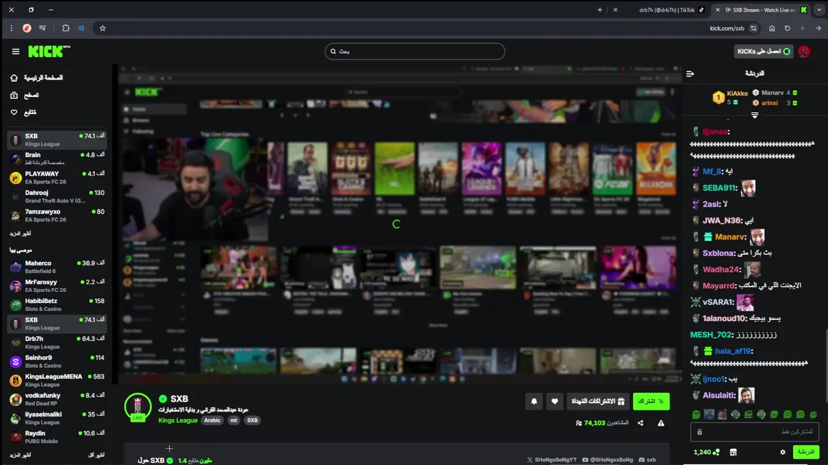Click KiAkko's rank 1 gifter badge

point(718,98)
